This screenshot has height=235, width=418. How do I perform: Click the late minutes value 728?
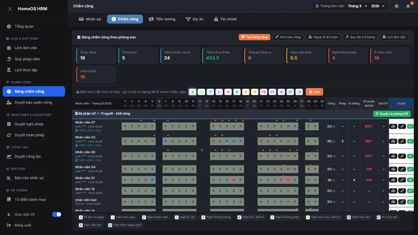[369, 169]
